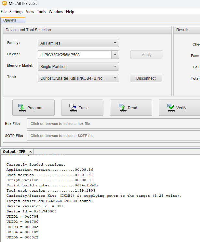Switch to the Operate tab
The width and height of the screenshot is (200, 242).
(x=10, y=20)
